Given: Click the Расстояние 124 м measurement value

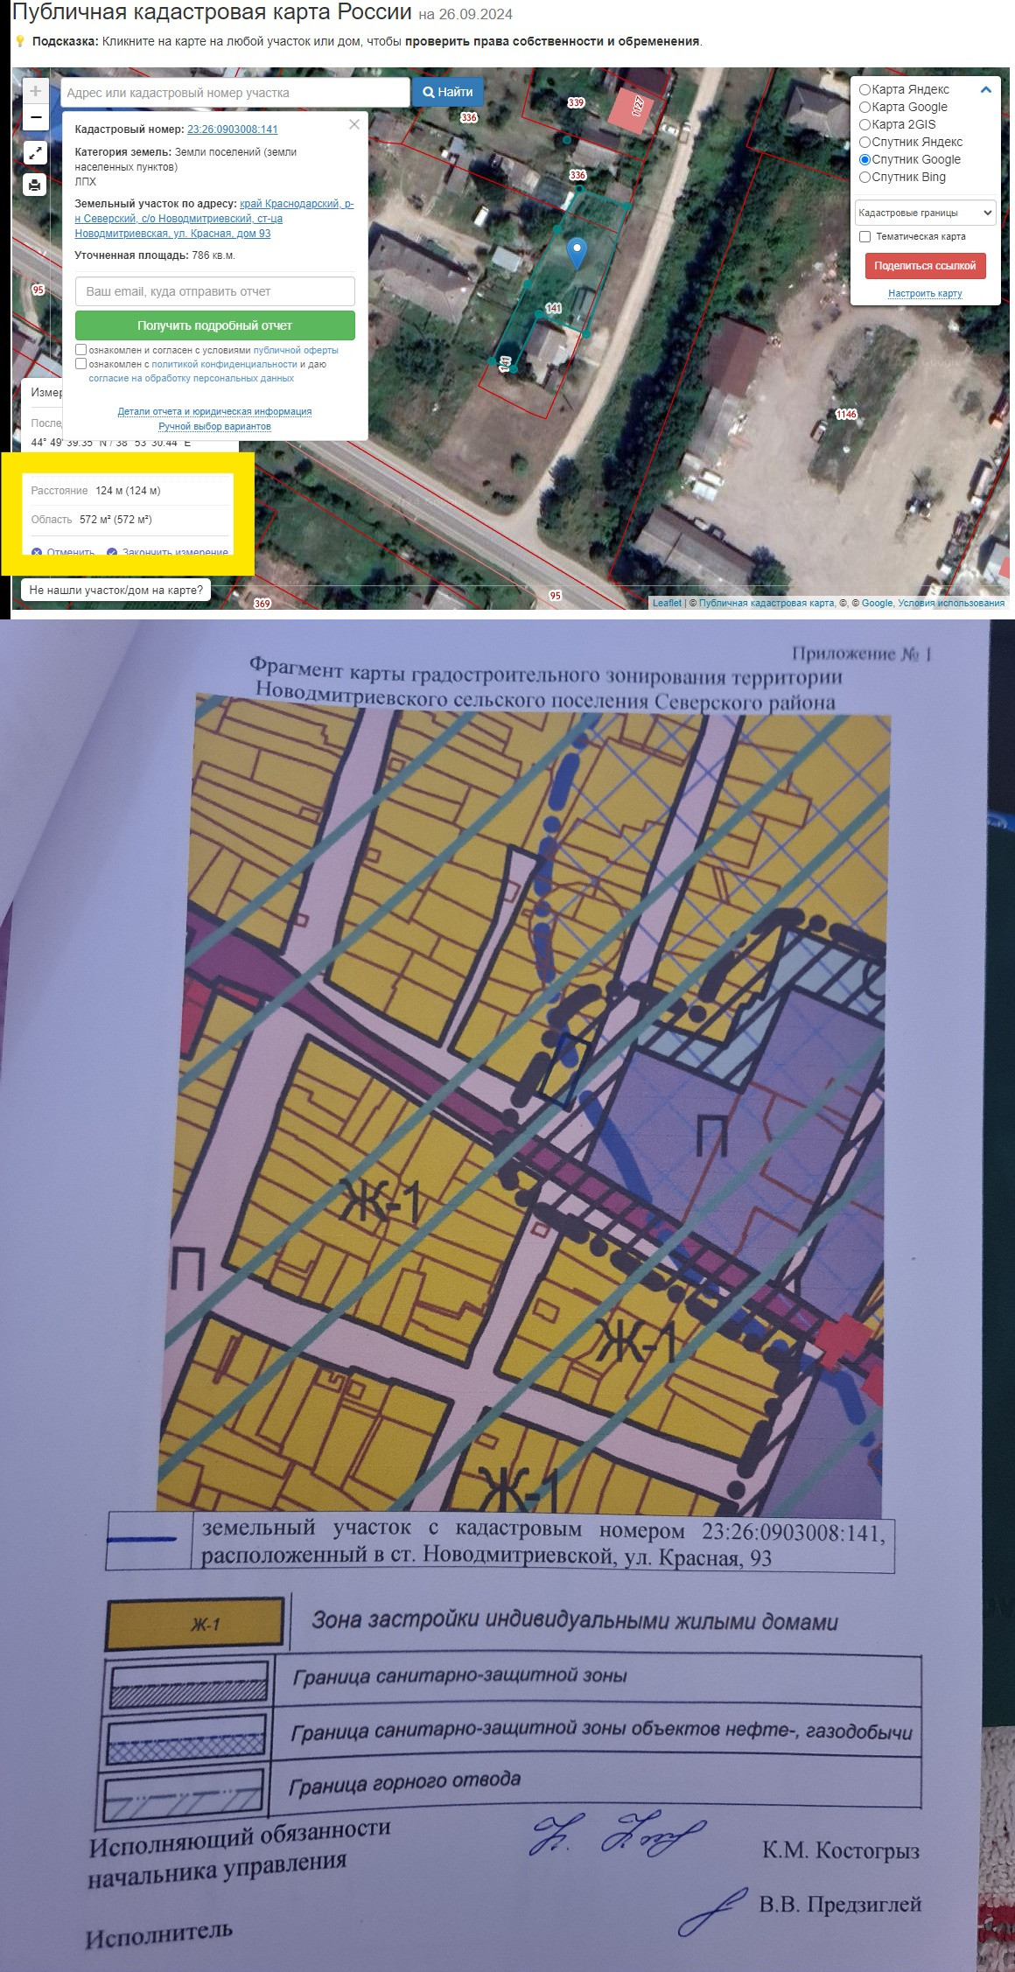Looking at the screenshot, I should (128, 491).
